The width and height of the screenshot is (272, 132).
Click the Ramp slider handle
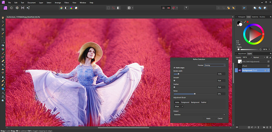click(195, 94)
